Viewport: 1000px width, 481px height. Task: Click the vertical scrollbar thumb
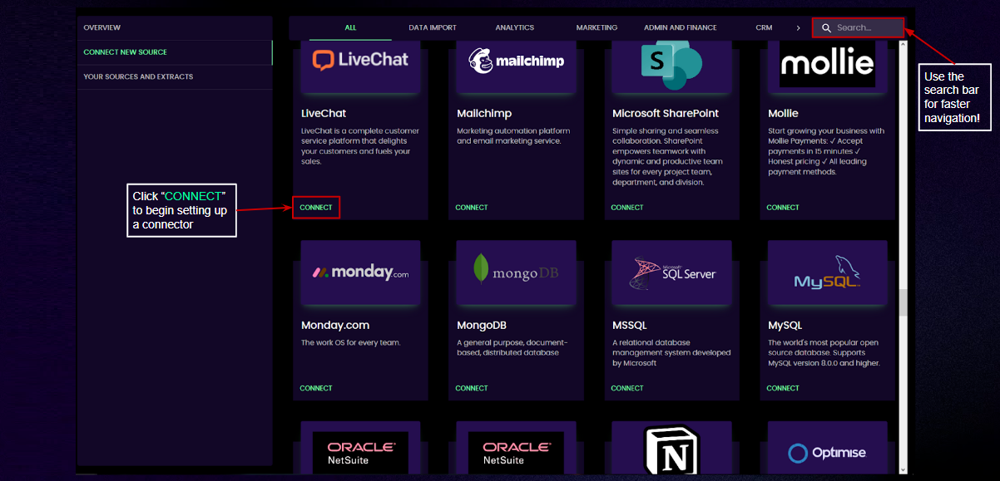tap(903, 302)
